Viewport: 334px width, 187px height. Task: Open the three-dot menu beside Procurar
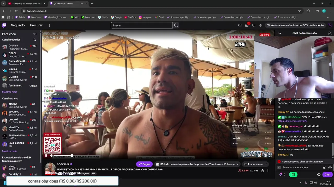(49, 25)
